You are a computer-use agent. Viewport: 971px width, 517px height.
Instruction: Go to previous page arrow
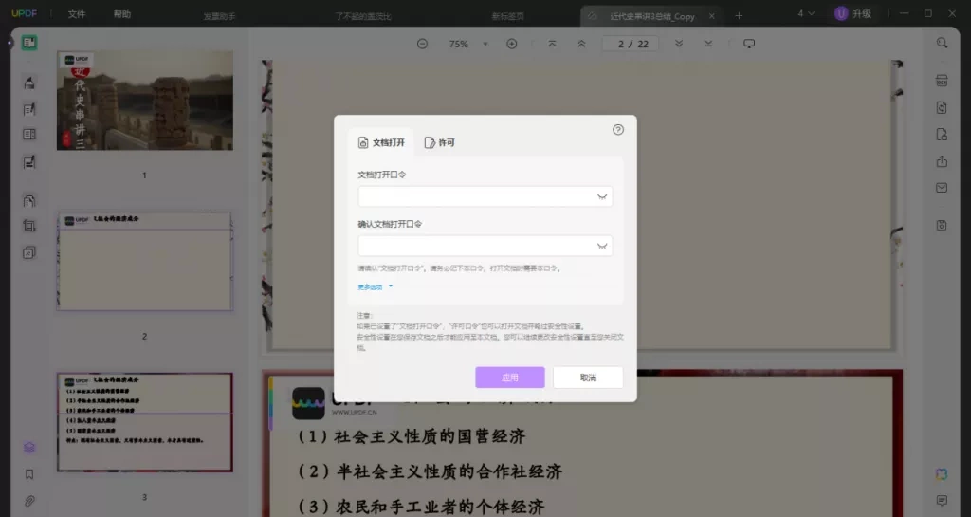pos(581,44)
